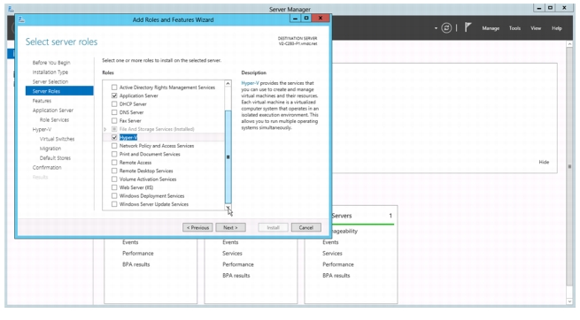Open All Servers tile header in Server Manager
This screenshot has height=320, width=580.
pyautogui.click(x=342, y=216)
